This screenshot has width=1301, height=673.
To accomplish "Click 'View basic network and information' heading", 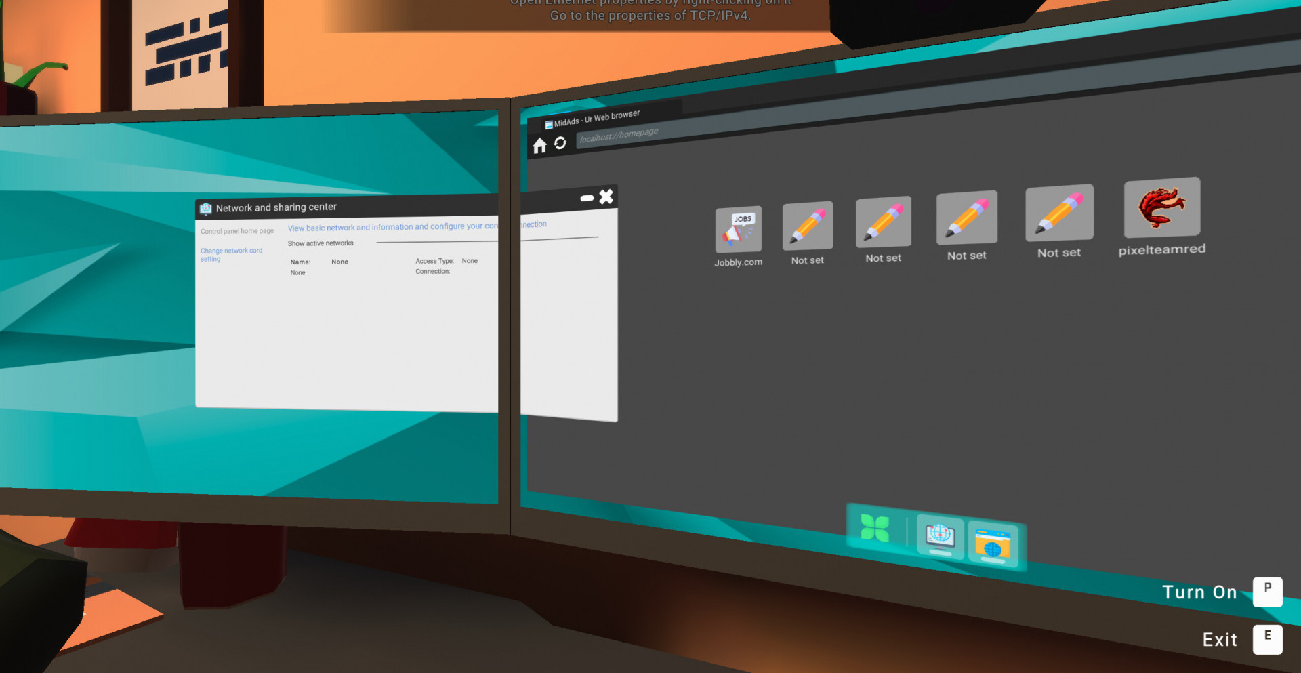I will coord(392,227).
